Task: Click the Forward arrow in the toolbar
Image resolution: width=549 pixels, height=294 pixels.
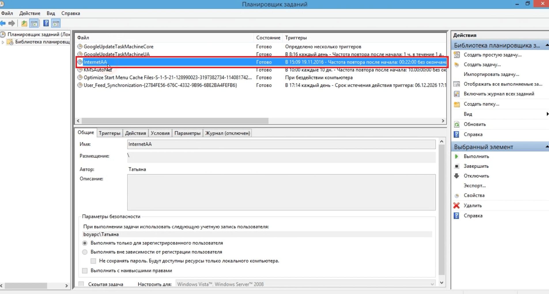Action: [12, 23]
